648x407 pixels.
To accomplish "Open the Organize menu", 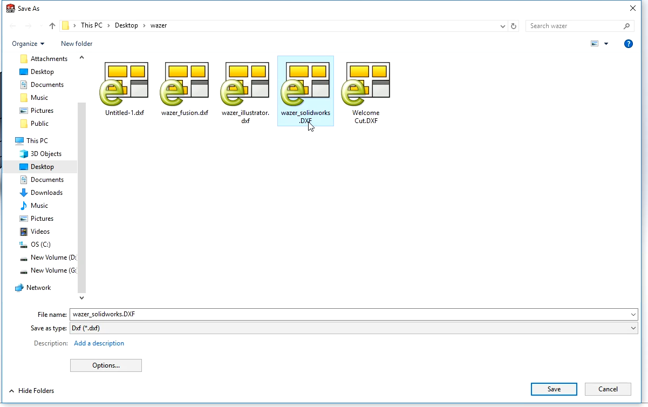I will [x=28, y=44].
